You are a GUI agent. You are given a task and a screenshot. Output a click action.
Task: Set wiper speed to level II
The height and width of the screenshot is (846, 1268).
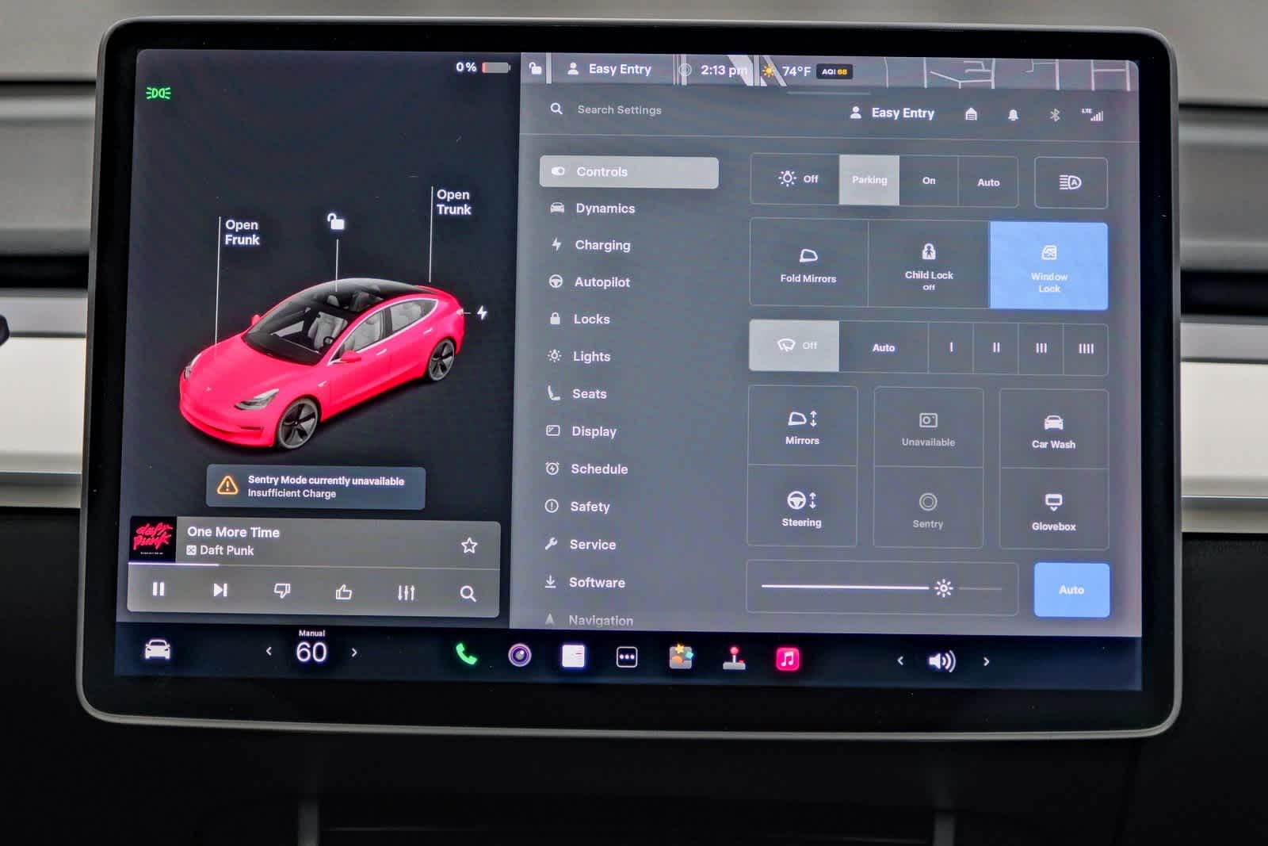996,348
